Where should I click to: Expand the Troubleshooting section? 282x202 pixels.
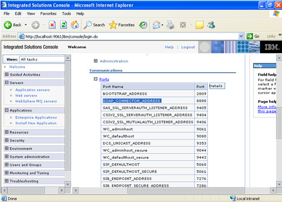pyautogui.click(x=7, y=181)
